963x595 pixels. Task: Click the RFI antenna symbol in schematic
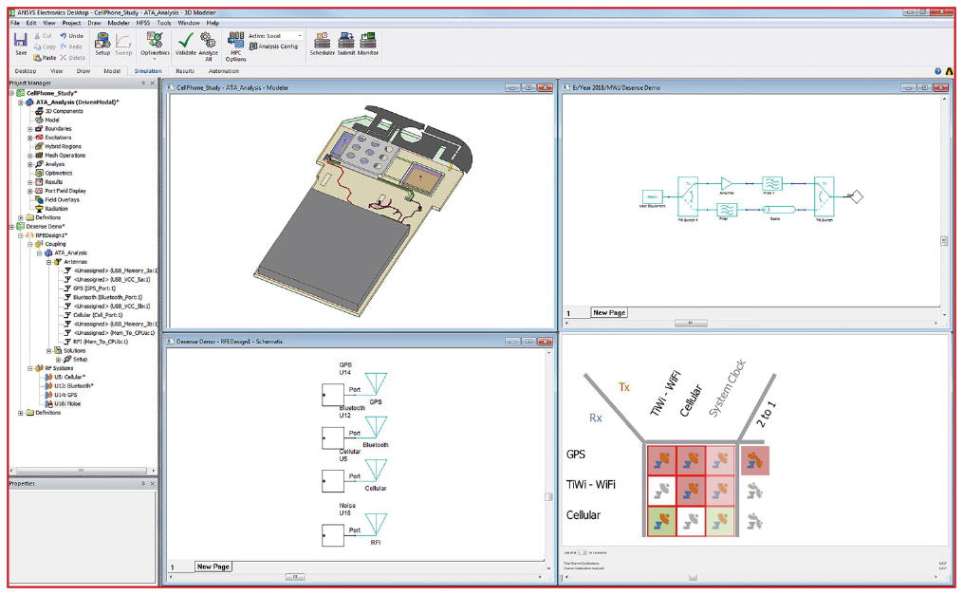[x=376, y=525]
